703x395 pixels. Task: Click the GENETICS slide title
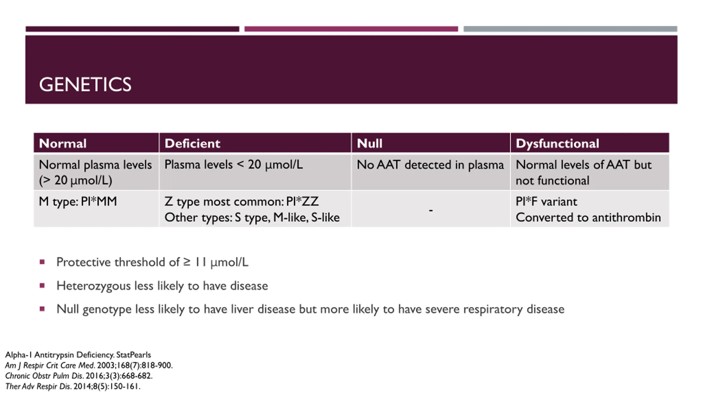(85, 84)
